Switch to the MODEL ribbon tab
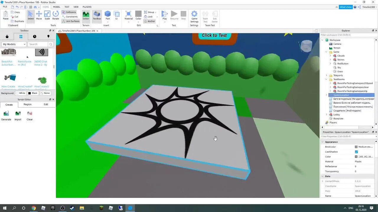Screen dimensions: 378x212 tap(56, 7)
